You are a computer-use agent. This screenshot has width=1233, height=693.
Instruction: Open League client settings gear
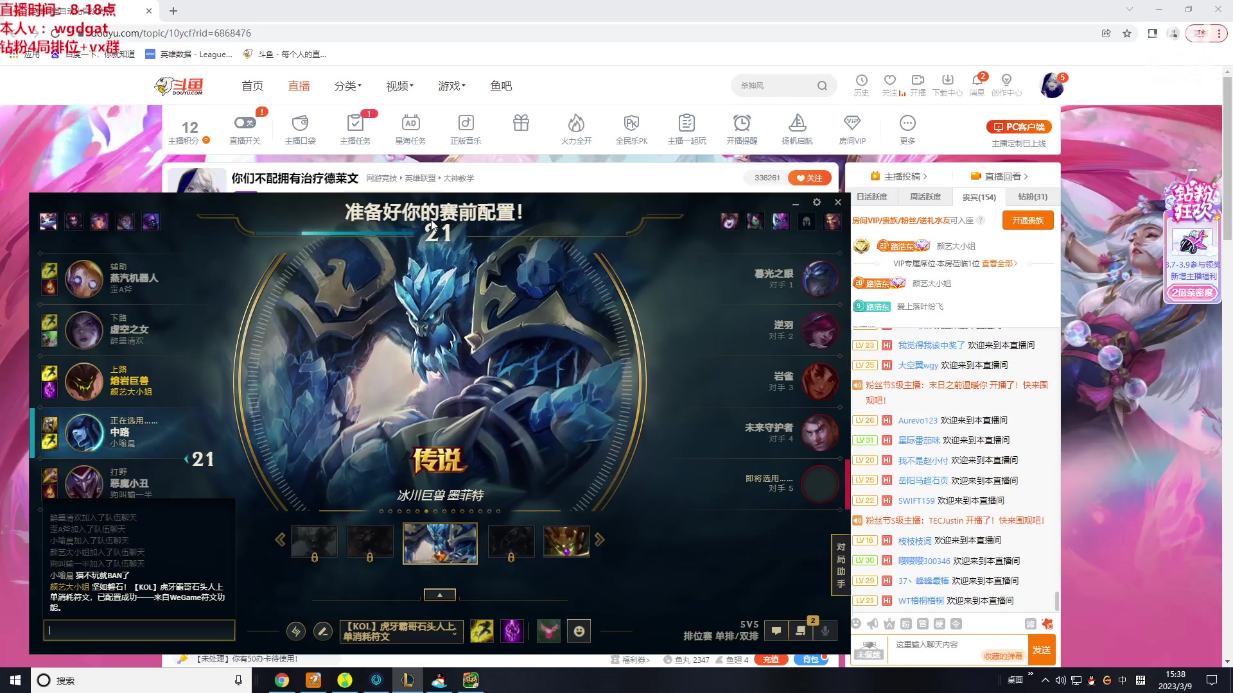pyautogui.click(x=817, y=202)
